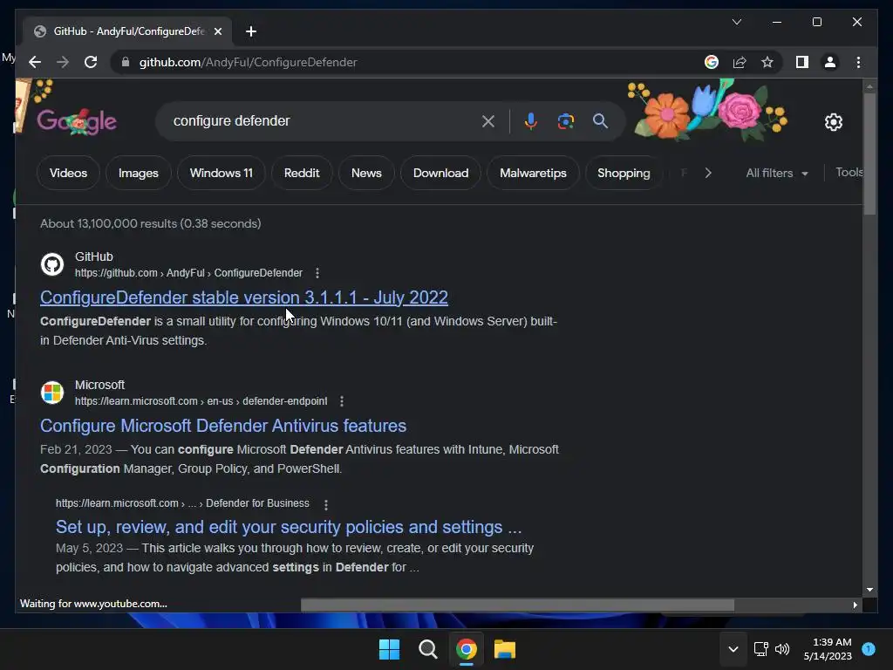Close the GitHub ConfigureDefender tab
Screen dimensions: 893x670
coord(217,31)
